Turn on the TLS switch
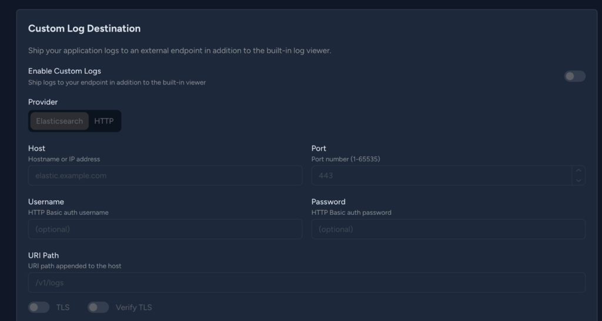Image resolution: width=602 pixels, height=321 pixels. tap(39, 308)
